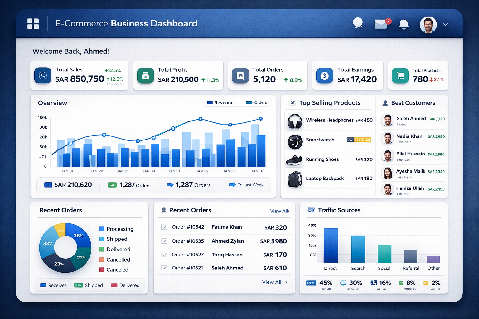This screenshot has height=319, width=479.
Task: Click the blue Processing legend swatch
Action: pos(101,229)
